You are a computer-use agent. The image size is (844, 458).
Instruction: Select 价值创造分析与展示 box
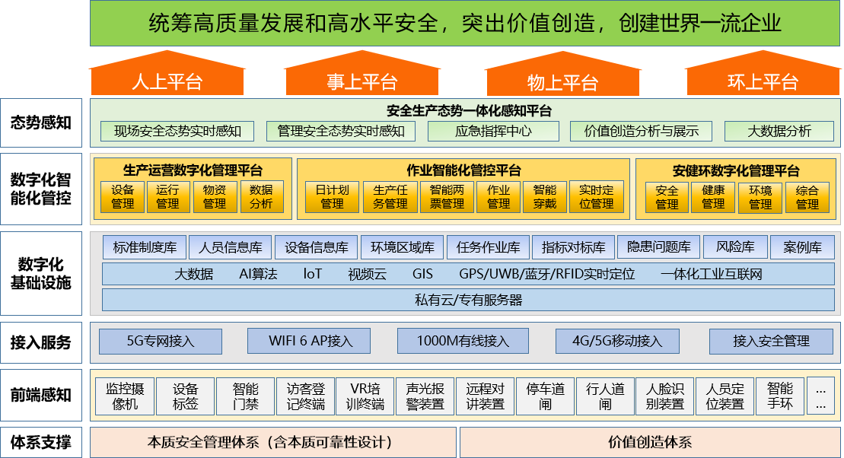point(641,131)
